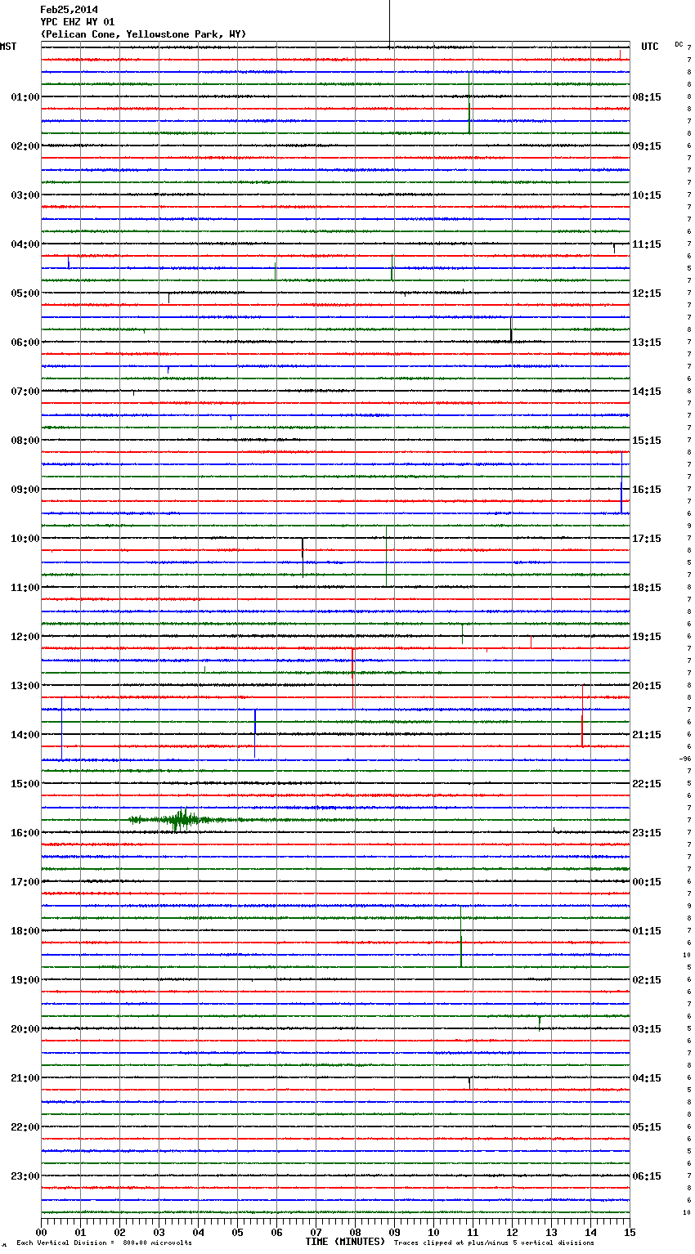Click the 17:15 UTC time label
The image size is (695, 1254).
pyautogui.click(x=647, y=539)
